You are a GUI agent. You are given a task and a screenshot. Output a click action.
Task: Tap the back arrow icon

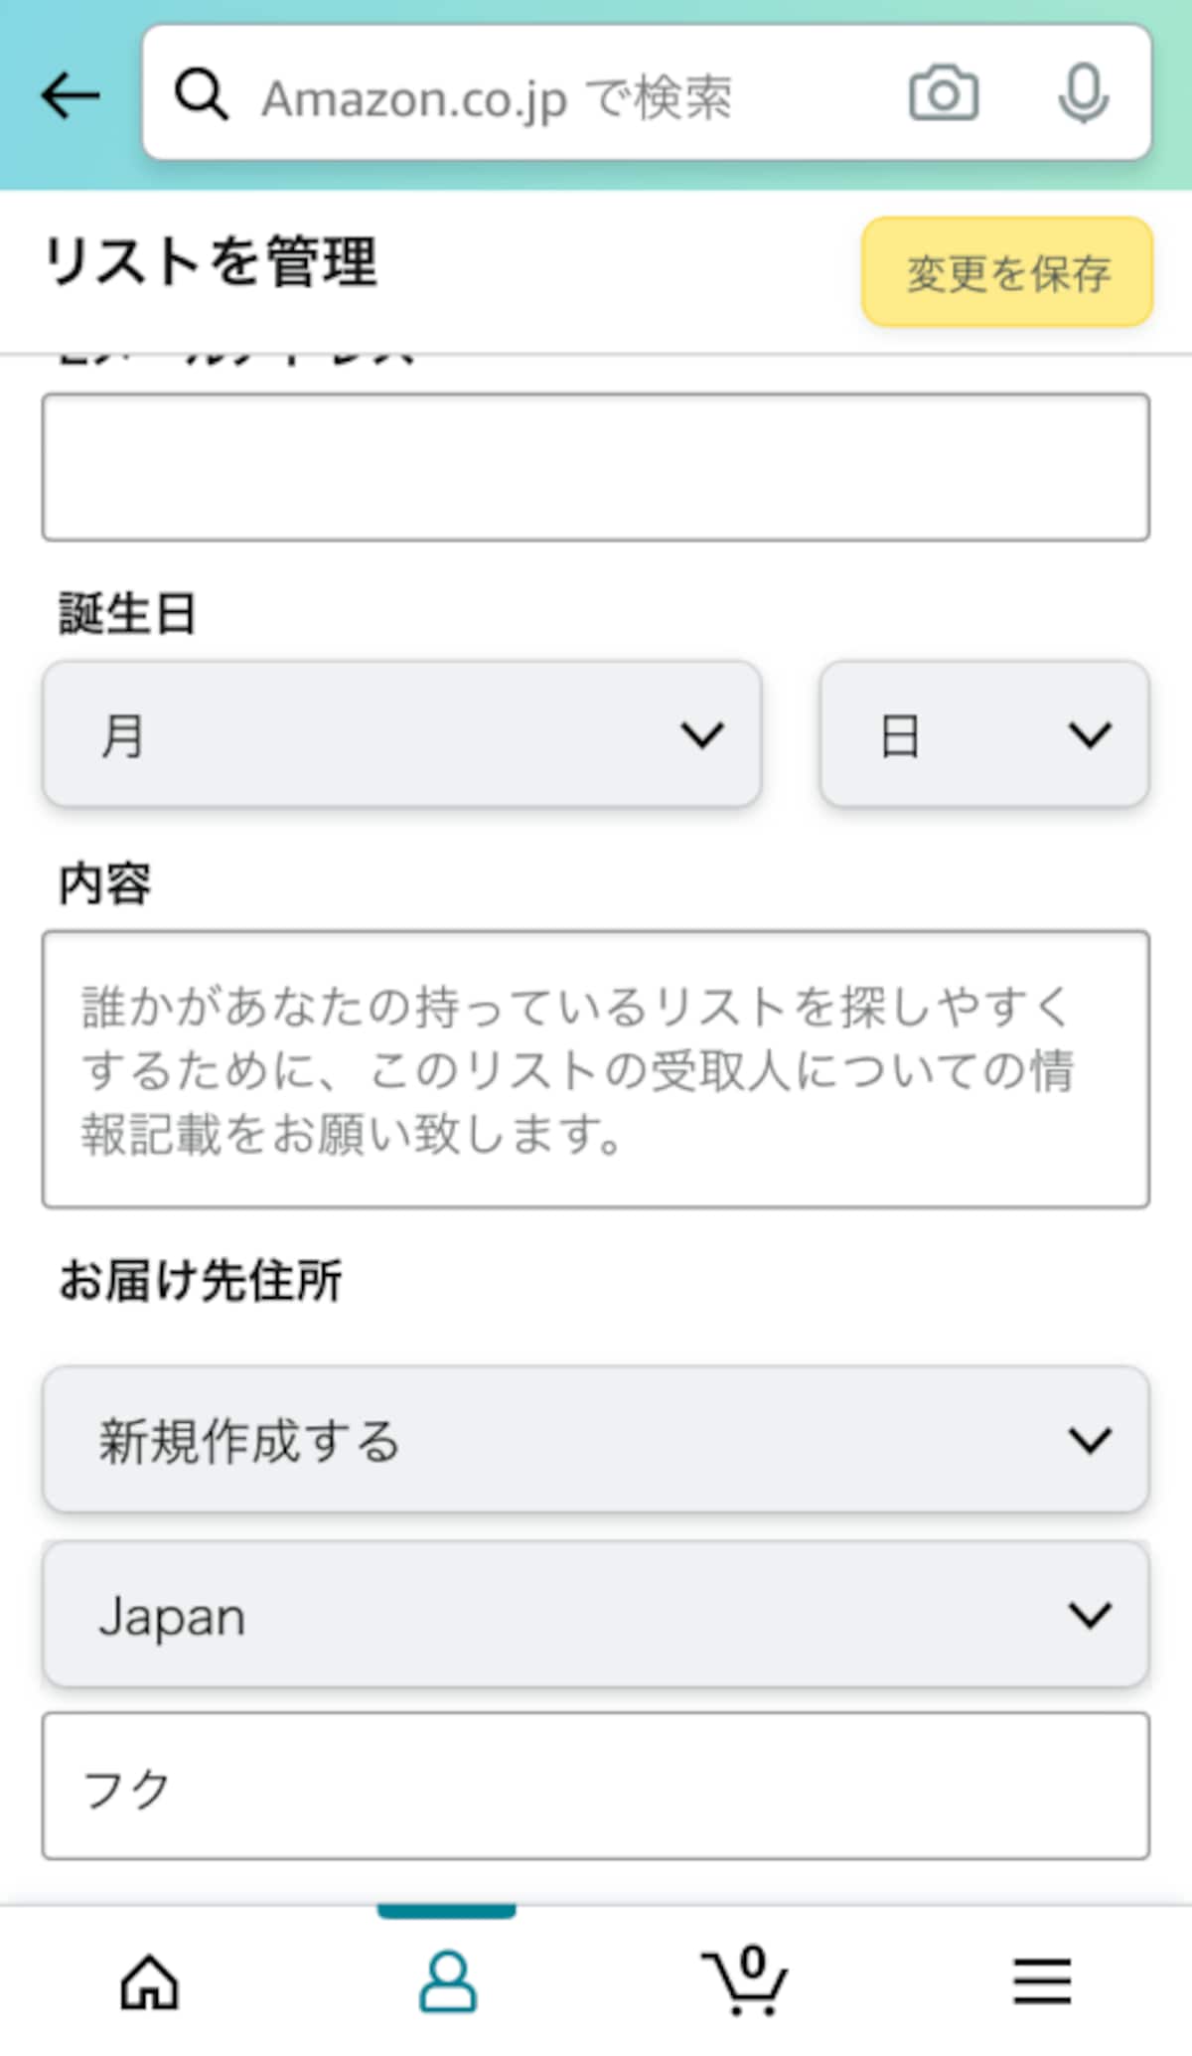pyautogui.click(x=71, y=95)
